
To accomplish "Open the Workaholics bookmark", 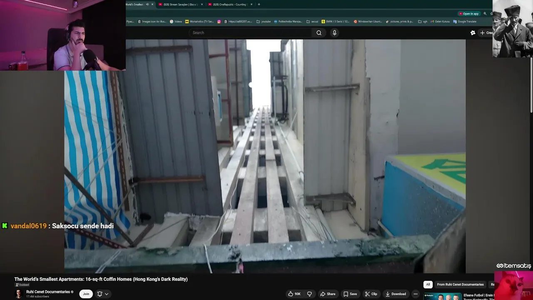I will [x=199, y=22].
